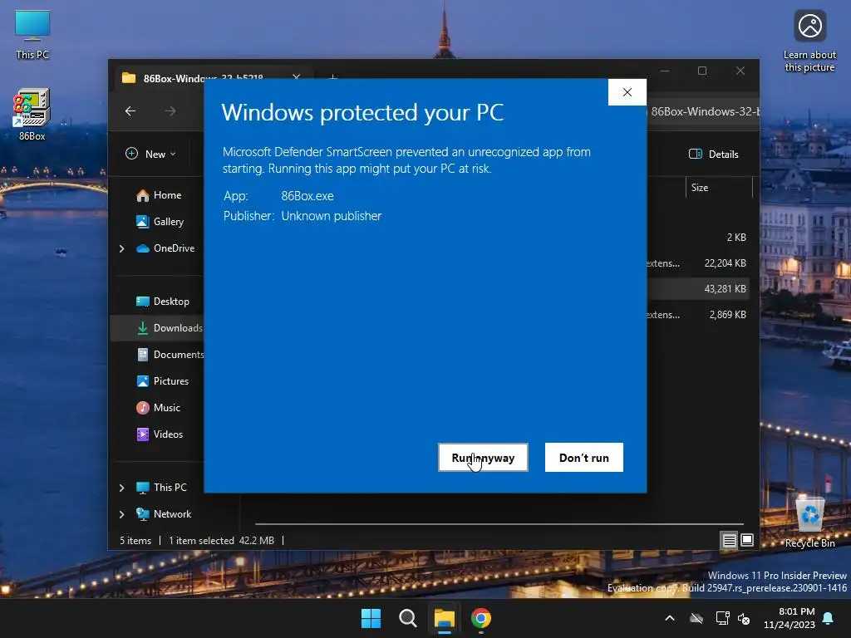Viewport: 851px width, 638px height.
Task: Click Run anyway in SmartScreen dialog
Action: pos(483,458)
